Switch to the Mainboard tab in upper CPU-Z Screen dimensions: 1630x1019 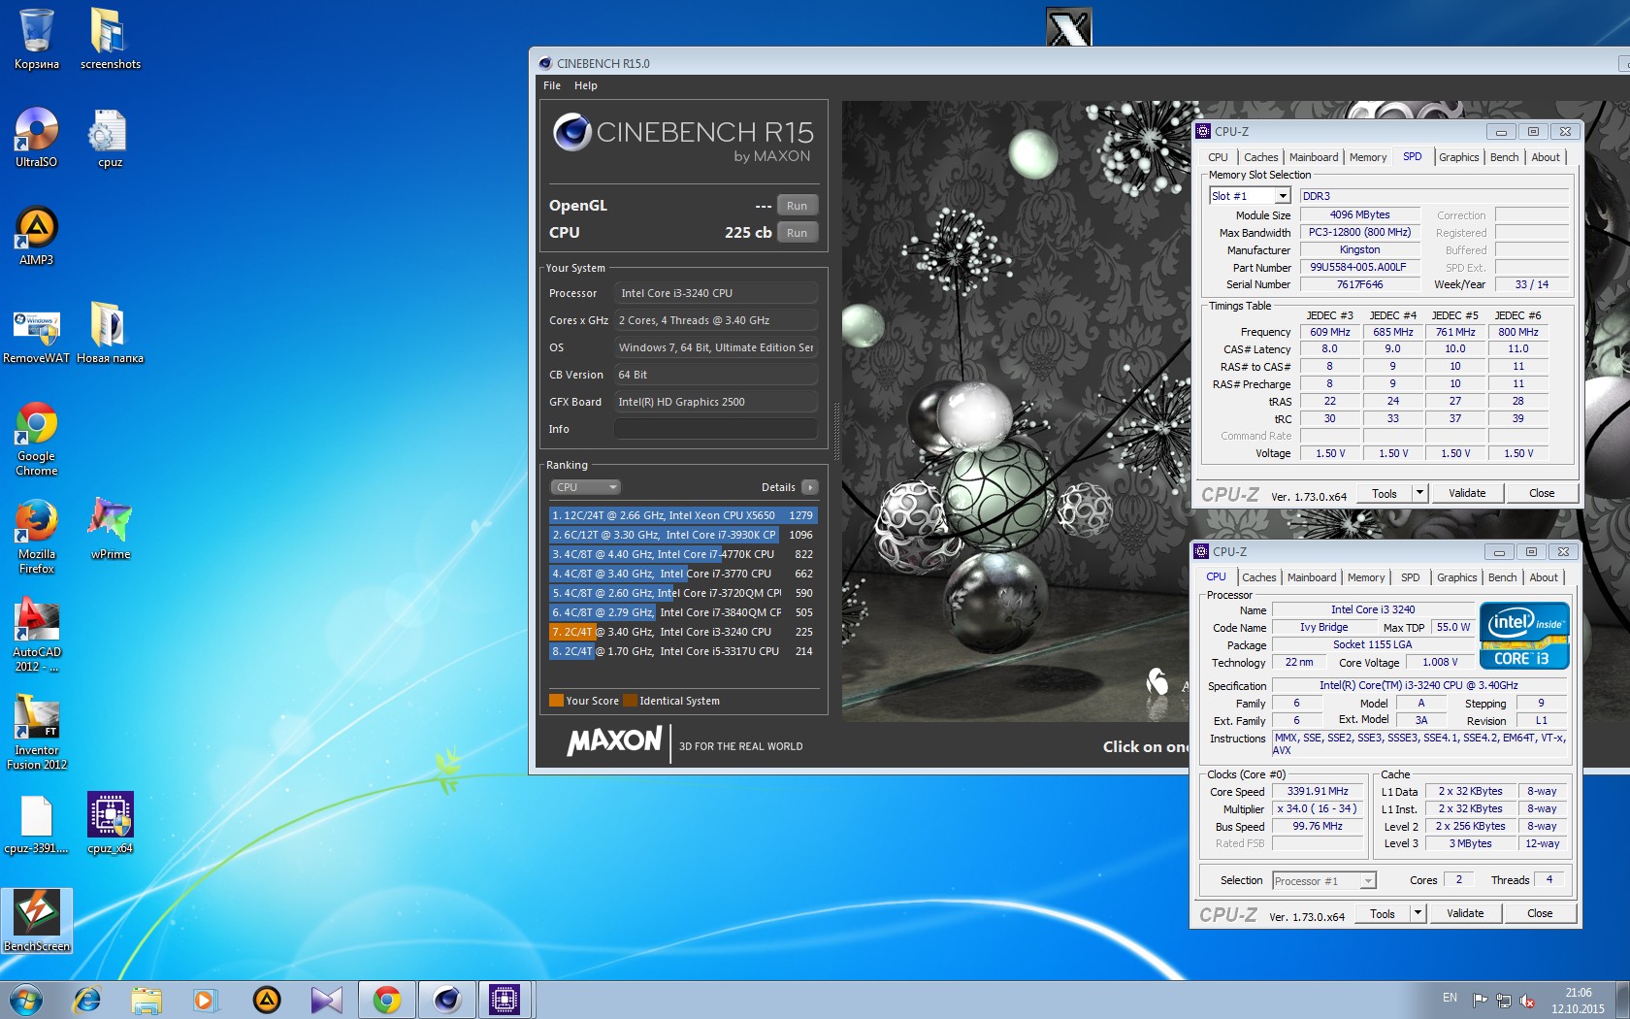pos(1314,157)
